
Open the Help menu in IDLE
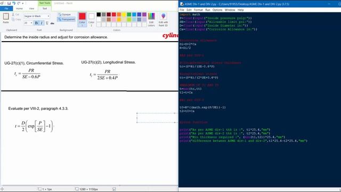coord(240,10)
